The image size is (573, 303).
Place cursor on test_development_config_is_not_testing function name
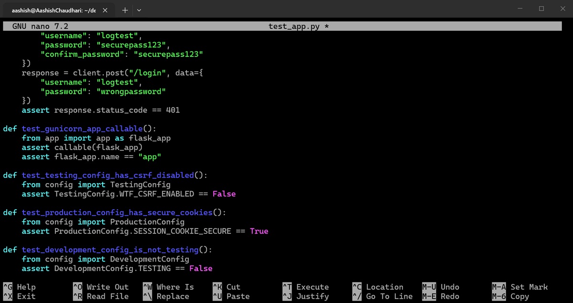pyautogui.click(x=110, y=250)
